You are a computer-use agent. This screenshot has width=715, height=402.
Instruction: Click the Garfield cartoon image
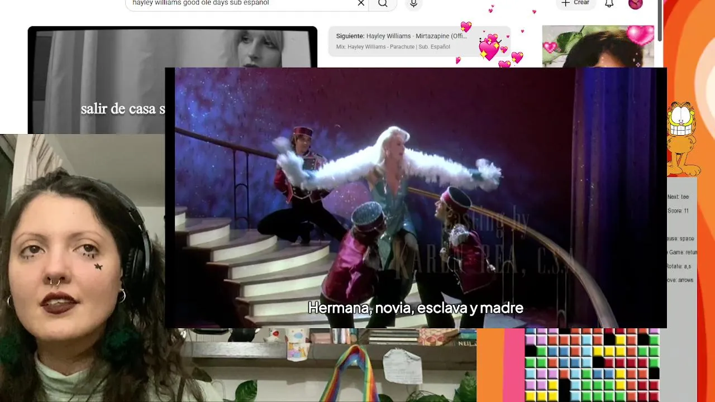point(683,138)
